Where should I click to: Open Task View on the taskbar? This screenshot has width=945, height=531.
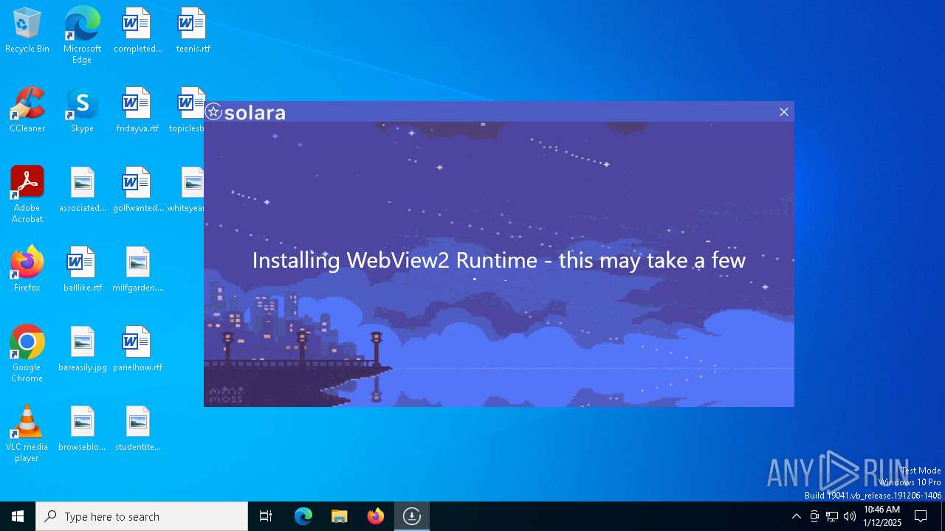coord(266,516)
